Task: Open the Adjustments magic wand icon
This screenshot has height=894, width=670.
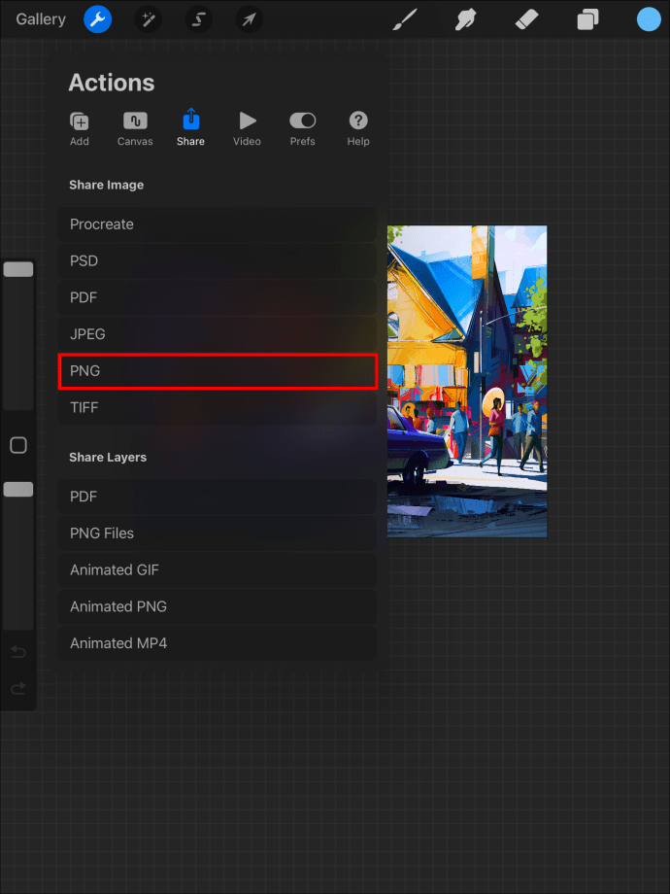Action: (x=149, y=20)
